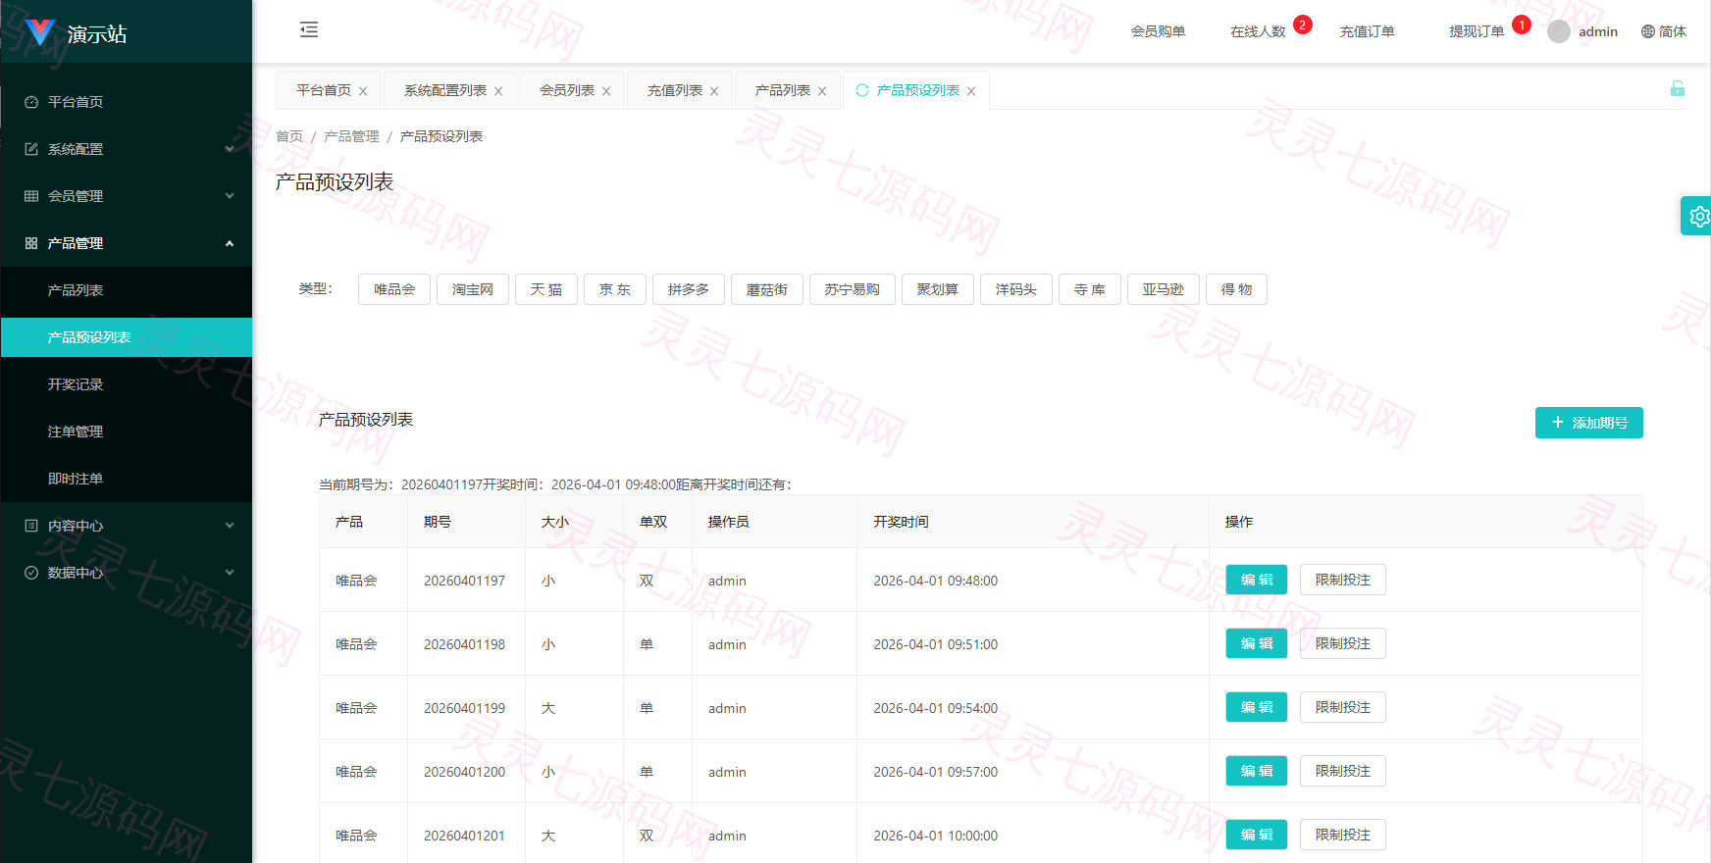The height and width of the screenshot is (863, 1711).
Task: Close the 产品列表 tab
Action: point(822,91)
